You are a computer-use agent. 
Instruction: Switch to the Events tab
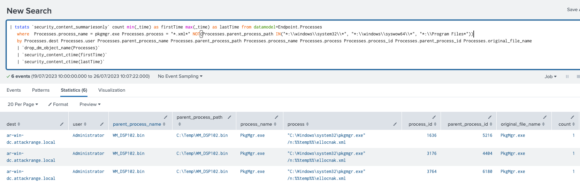(x=14, y=90)
